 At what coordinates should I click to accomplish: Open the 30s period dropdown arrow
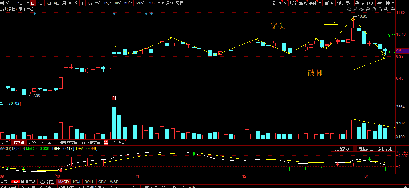tap(159, 3)
